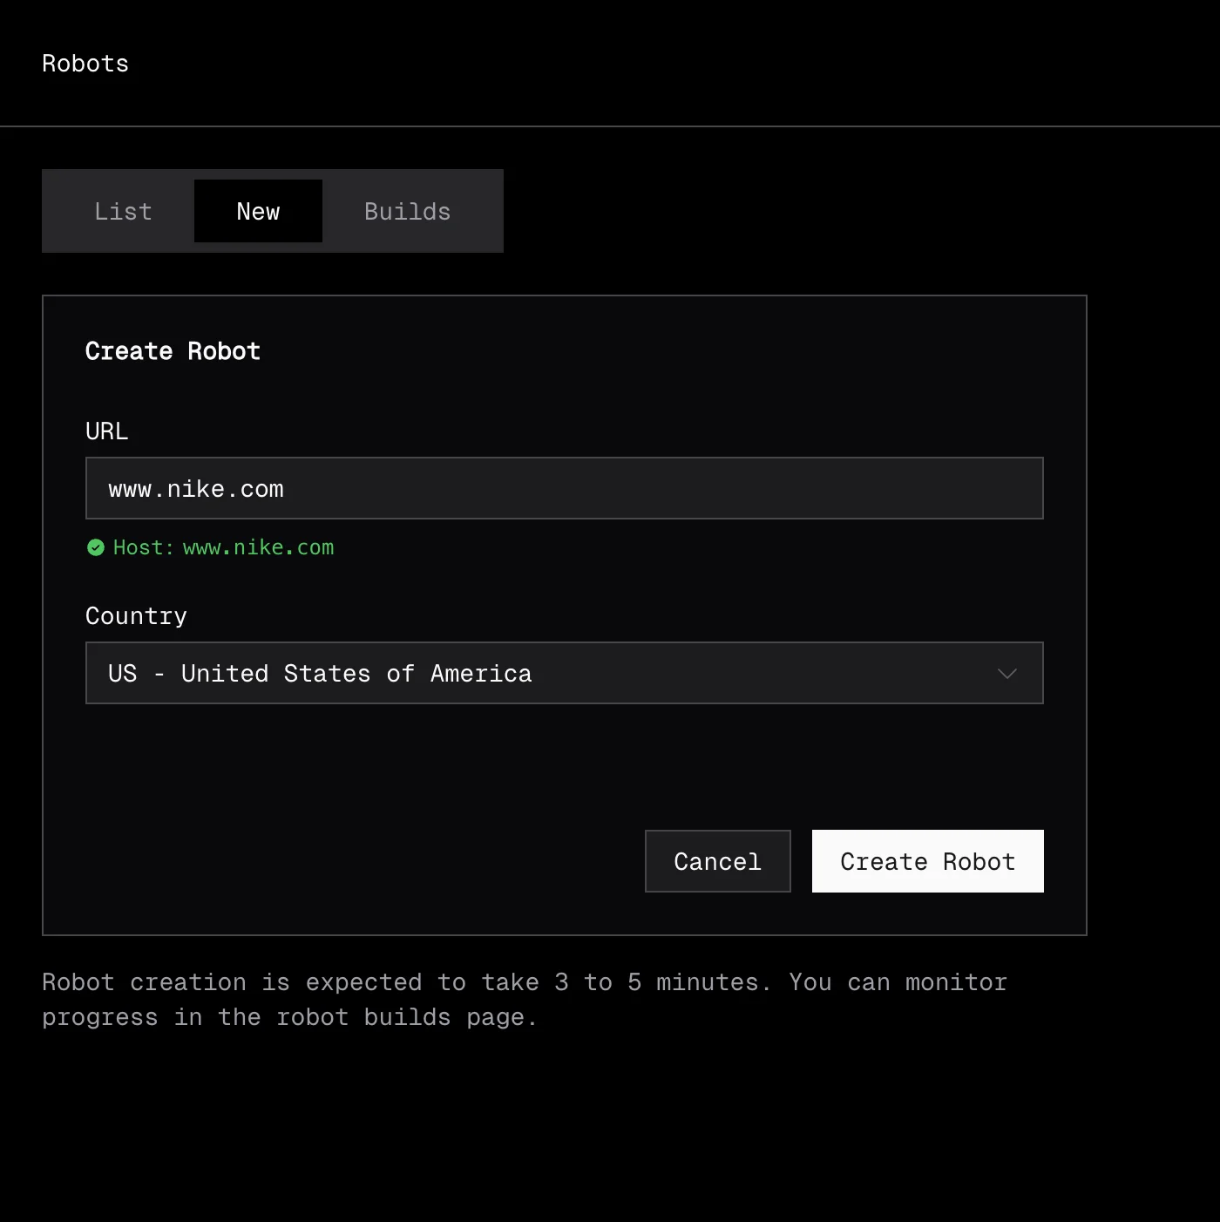The width and height of the screenshot is (1220, 1222).
Task: Click the white Create Robot button
Action: point(927,861)
